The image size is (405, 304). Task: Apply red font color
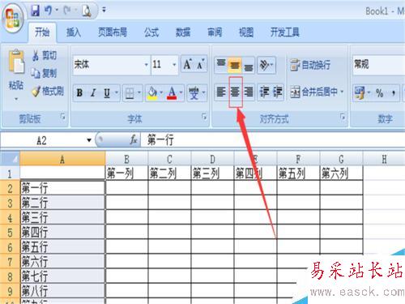tap(172, 93)
